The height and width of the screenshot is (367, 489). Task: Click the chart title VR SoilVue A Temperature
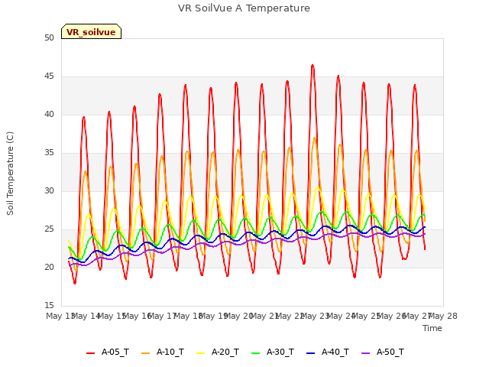coord(244,8)
